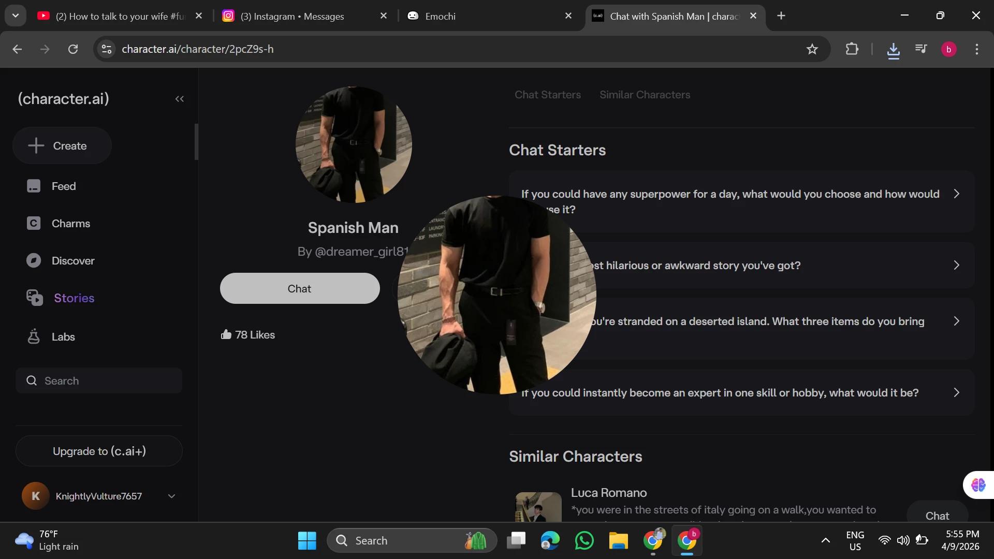Open the browser extensions puzzle icon
This screenshot has width=994, height=559.
pyautogui.click(x=852, y=49)
